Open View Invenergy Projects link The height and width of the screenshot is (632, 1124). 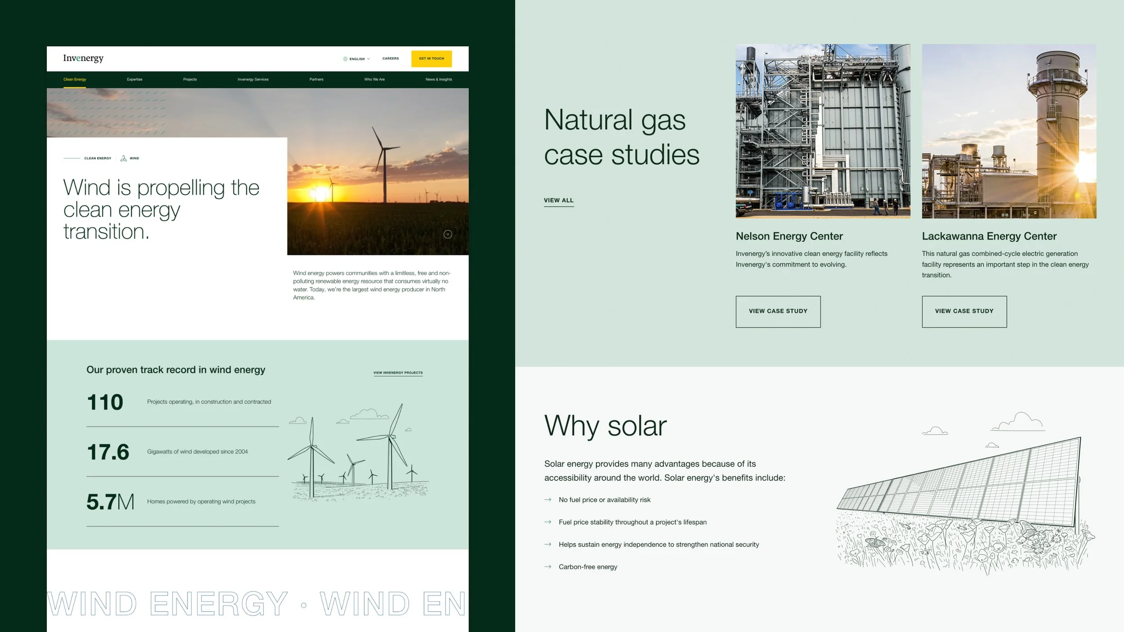(x=398, y=373)
